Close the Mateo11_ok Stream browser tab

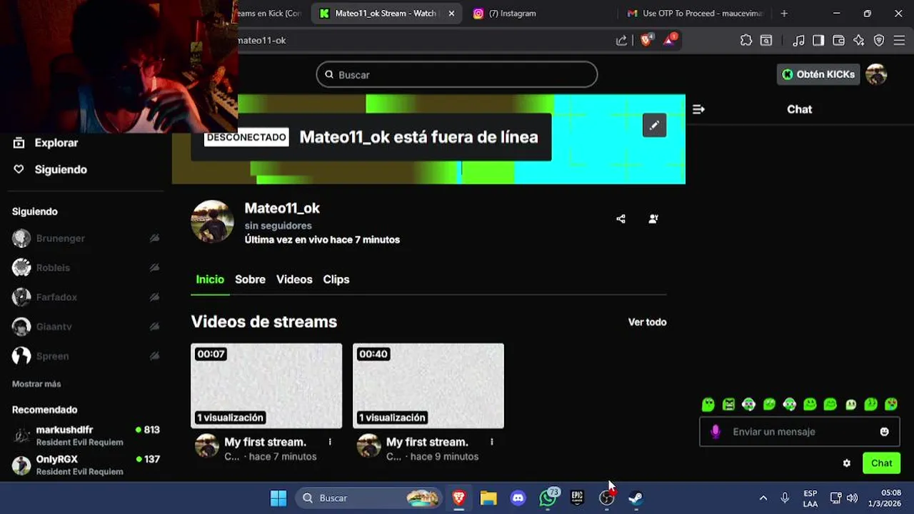[x=451, y=14]
